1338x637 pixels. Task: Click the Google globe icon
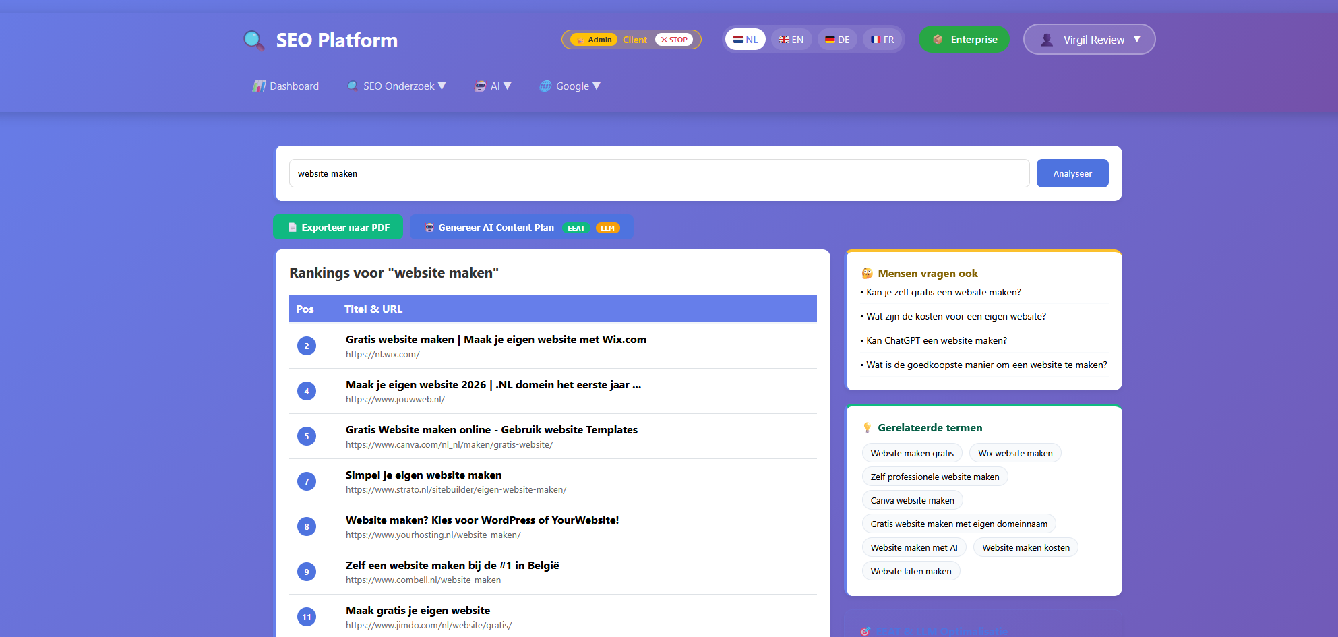545,86
